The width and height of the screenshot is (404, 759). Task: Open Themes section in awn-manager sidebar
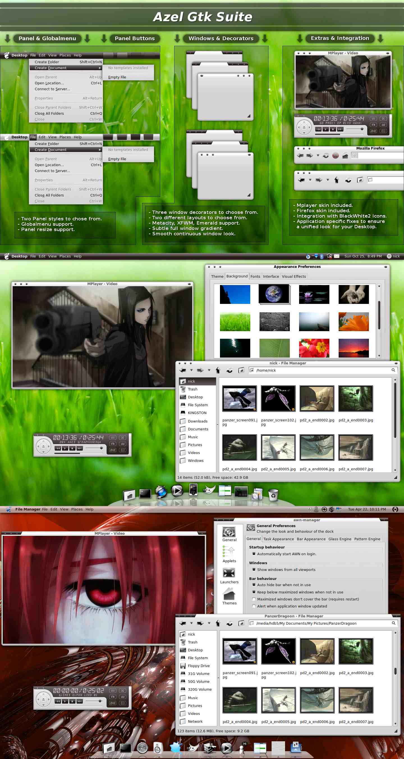(x=229, y=596)
